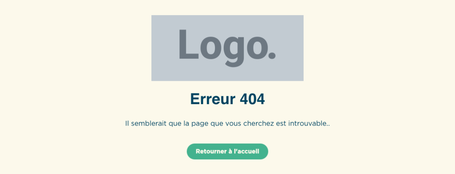Image resolution: width=455 pixels, height=174 pixels.
Task: Click the grey Logo placeholder image
Action: pos(227,48)
